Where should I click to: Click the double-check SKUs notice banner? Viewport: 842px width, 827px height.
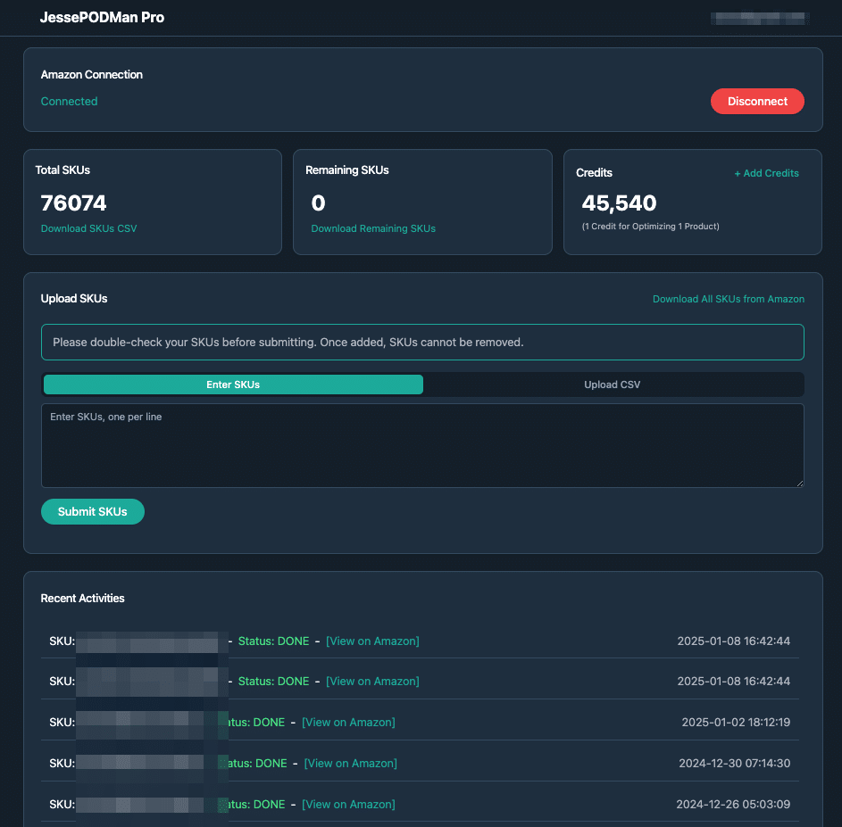[x=422, y=342]
